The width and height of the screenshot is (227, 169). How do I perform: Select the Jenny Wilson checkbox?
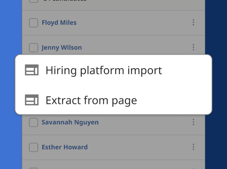click(33, 48)
